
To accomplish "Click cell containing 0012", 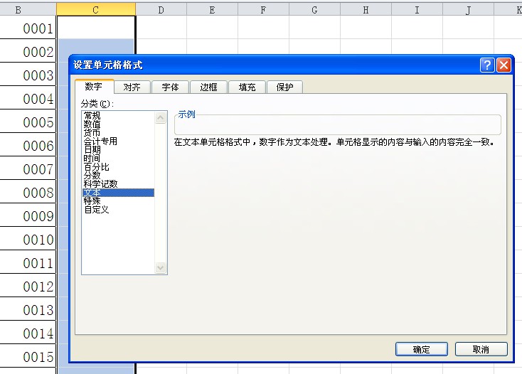I will pos(28,286).
